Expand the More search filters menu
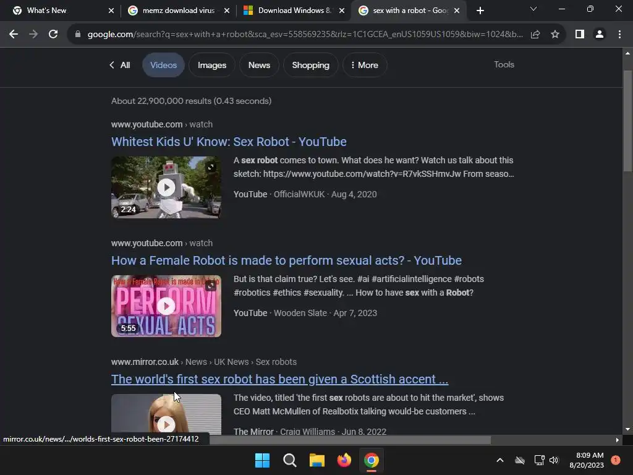Screen dimensions: 633x475 point(365,65)
